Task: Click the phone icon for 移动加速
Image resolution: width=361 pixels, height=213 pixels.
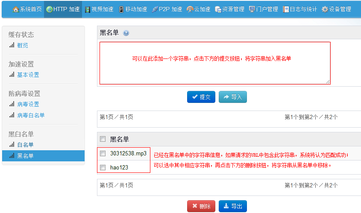Action: pos(121,9)
